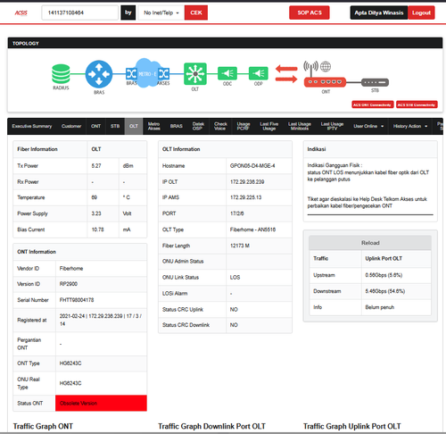Click the Temperature value 69
Image resolution: width=446 pixels, height=434 pixels.
tap(95, 197)
